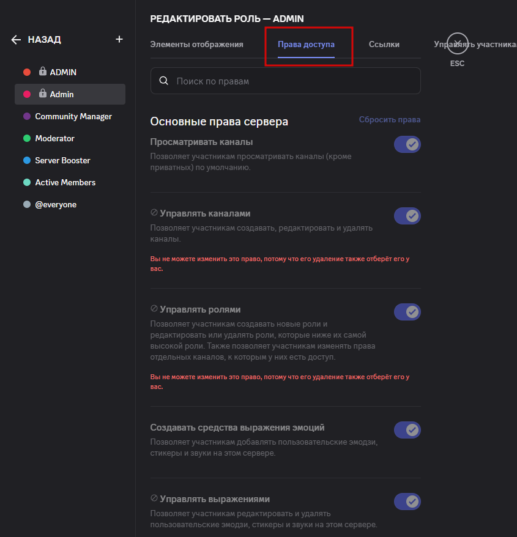The width and height of the screenshot is (517, 537).
Task: Click the purple Community Manager dot
Action: 27,116
